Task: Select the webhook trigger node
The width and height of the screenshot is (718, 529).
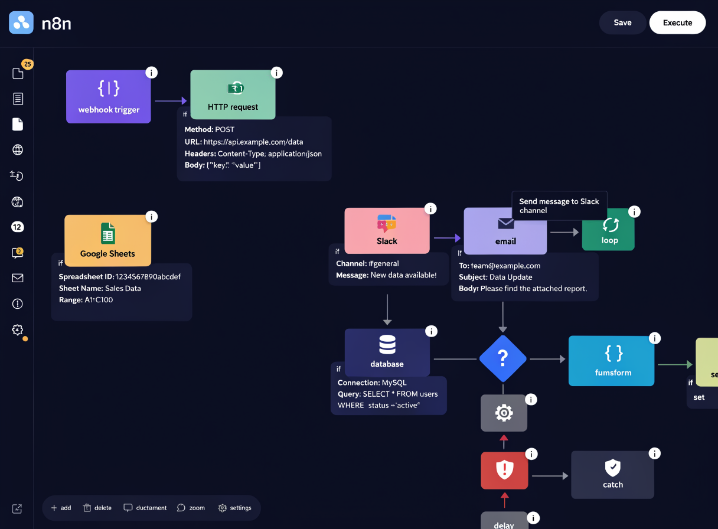Action: (x=108, y=97)
